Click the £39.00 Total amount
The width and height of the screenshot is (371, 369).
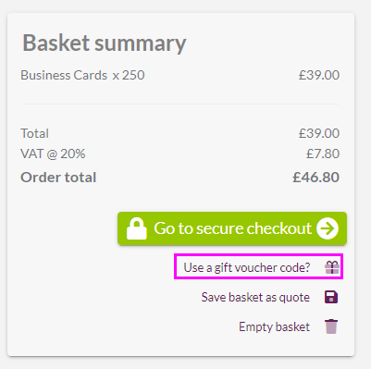(319, 133)
